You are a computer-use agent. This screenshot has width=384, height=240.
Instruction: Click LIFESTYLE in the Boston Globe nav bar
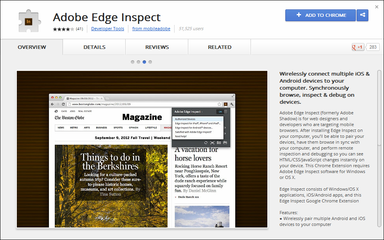[x=151, y=128]
